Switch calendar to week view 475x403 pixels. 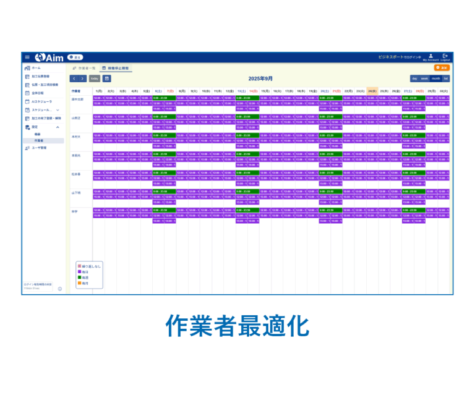pyautogui.click(x=424, y=78)
